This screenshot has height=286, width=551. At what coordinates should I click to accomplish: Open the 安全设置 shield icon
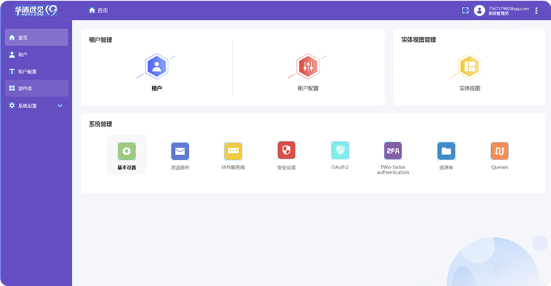(x=286, y=151)
